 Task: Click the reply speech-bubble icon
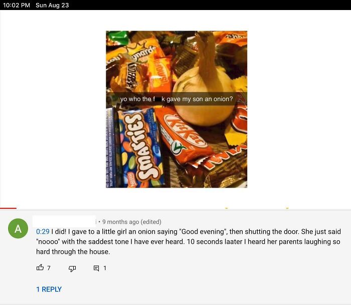96,268
